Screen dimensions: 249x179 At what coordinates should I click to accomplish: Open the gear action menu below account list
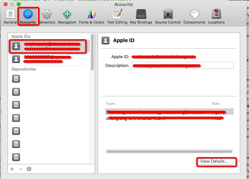(x=29, y=169)
